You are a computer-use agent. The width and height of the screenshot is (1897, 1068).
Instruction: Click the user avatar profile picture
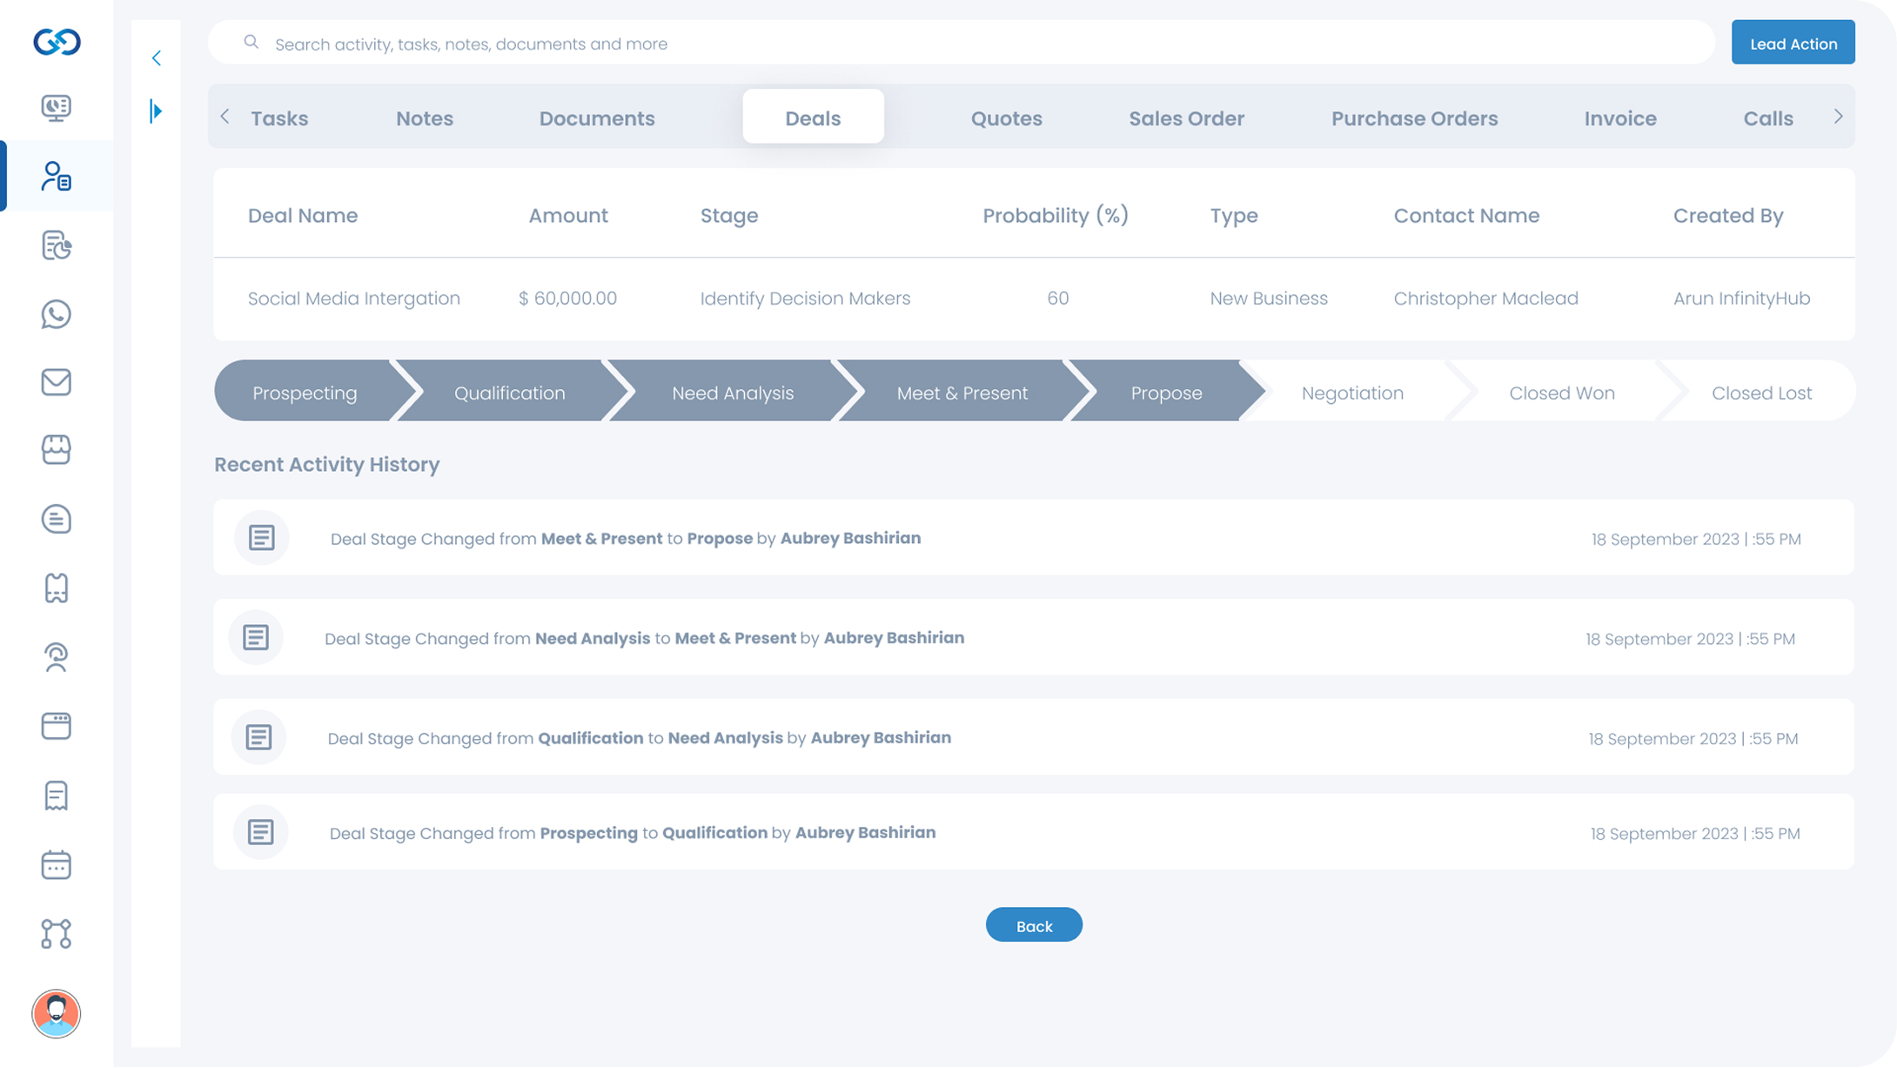pos(56,1013)
